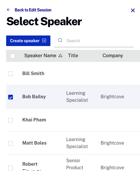Click the Matt Boles speaker name
Screen dimensions: 140x171
point(34,143)
